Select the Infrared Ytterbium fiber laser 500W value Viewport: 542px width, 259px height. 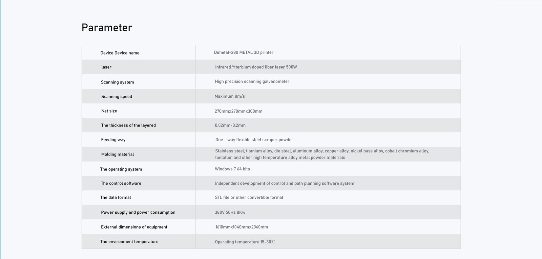point(256,67)
